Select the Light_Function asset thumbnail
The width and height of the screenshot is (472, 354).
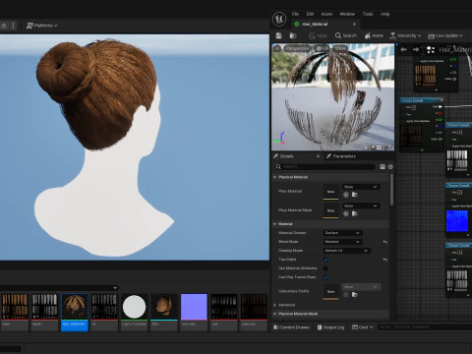[x=134, y=312]
